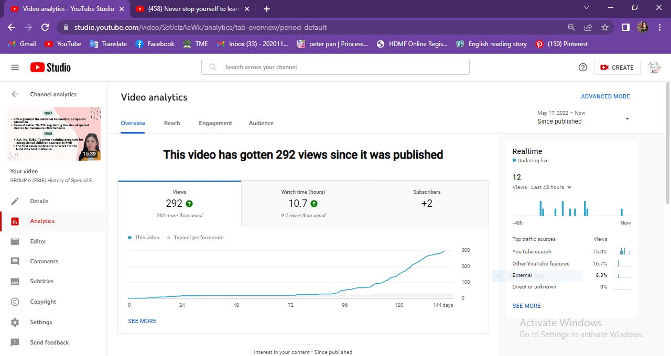Go back using Channel analytics arrow
Image resolution: width=671 pixels, height=356 pixels.
pos(15,94)
